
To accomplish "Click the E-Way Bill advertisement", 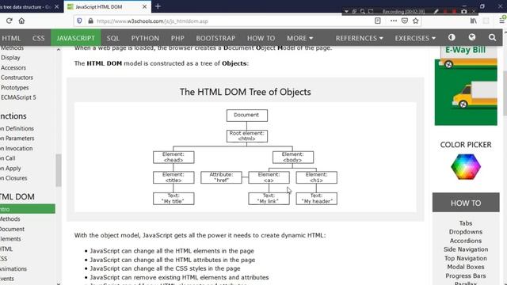I will pos(466,85).
